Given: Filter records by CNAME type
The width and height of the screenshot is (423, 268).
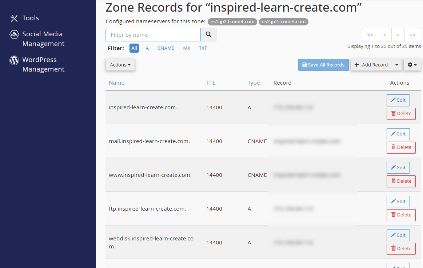Looking at the screenshot, I should click(166, 48).
